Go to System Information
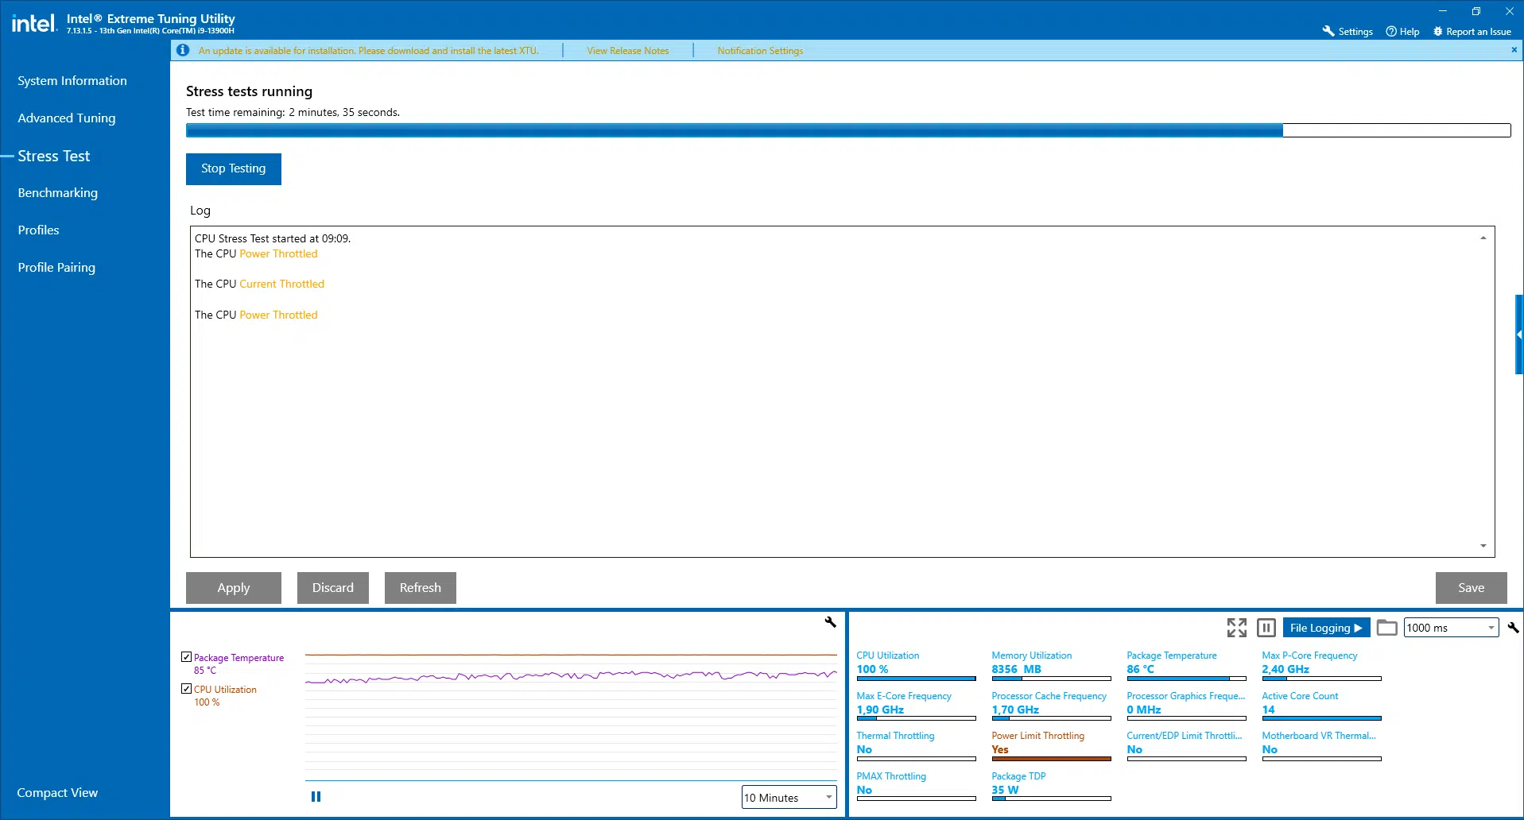Viewport: 1524px width, 820px height. click(x=72, y=81)
